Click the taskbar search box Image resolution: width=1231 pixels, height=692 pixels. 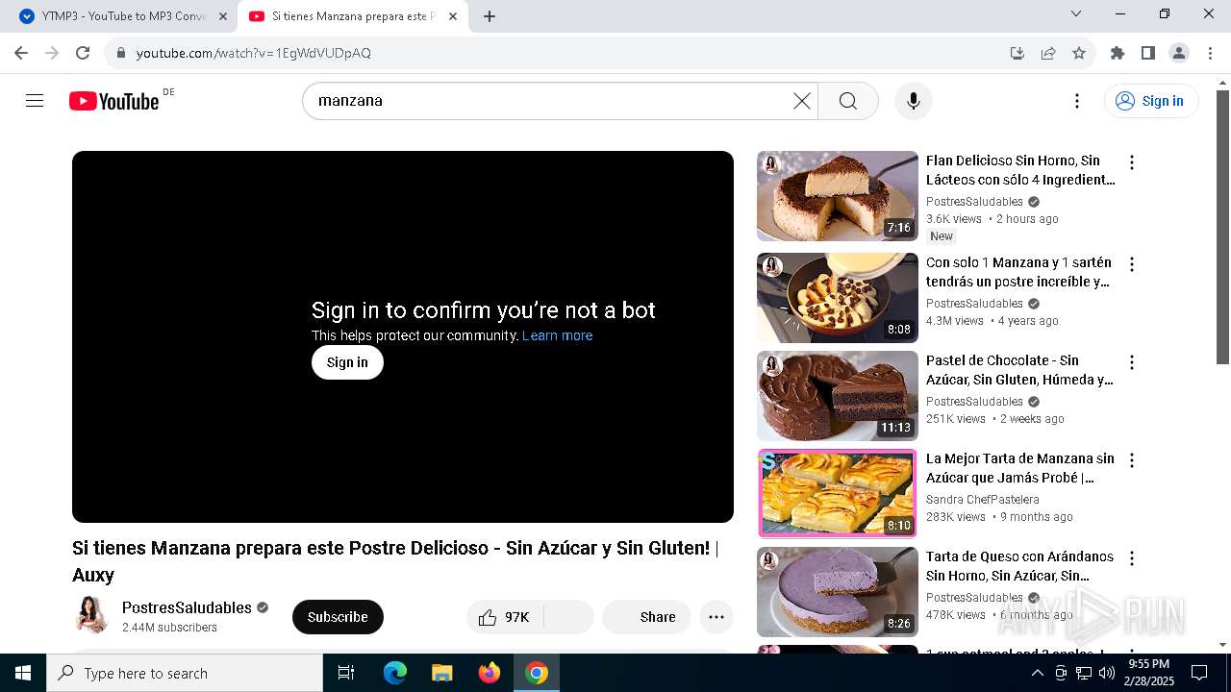(185, 673)
